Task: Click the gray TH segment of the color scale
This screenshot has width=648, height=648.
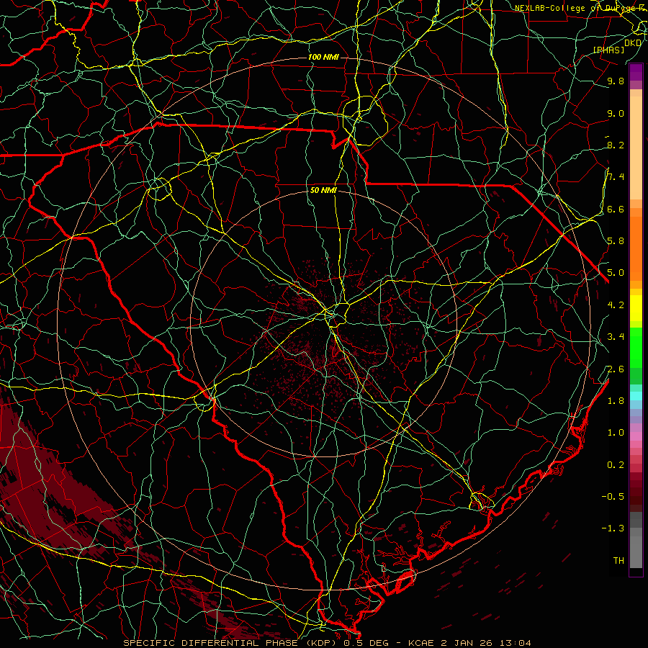Action: [636, 552]
